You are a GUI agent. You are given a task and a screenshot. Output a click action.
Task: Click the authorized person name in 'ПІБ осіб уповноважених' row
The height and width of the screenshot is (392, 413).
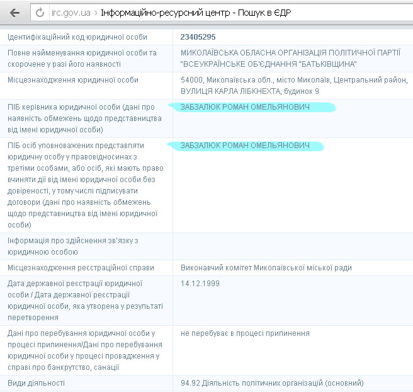pos(245,146)
